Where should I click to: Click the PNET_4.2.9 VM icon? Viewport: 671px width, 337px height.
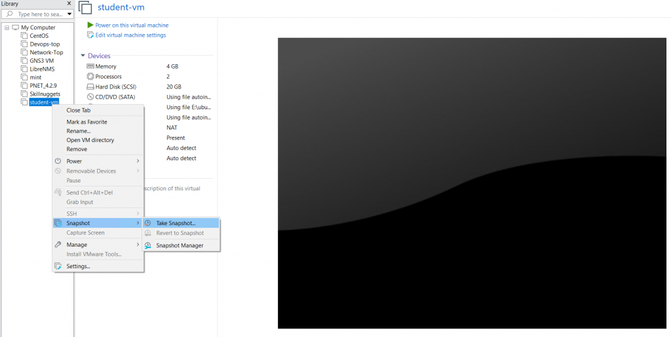(x=24, y=86)
